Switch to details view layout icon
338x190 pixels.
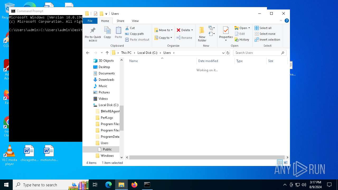280,163
